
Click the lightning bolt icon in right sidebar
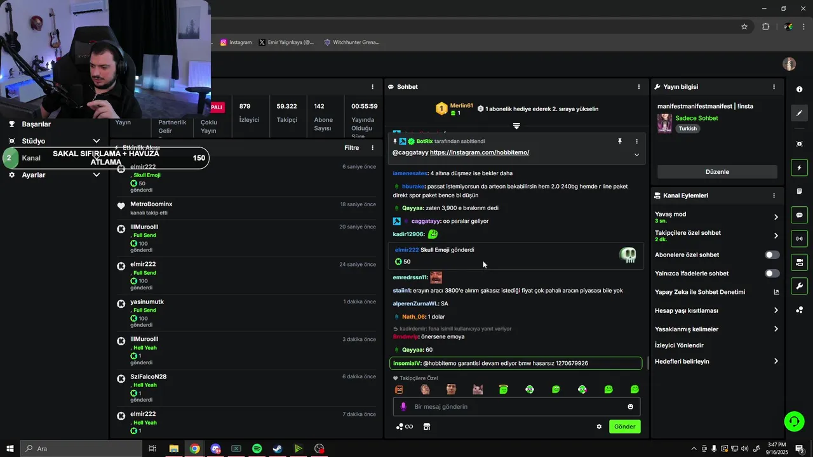(x=799, y=168)
